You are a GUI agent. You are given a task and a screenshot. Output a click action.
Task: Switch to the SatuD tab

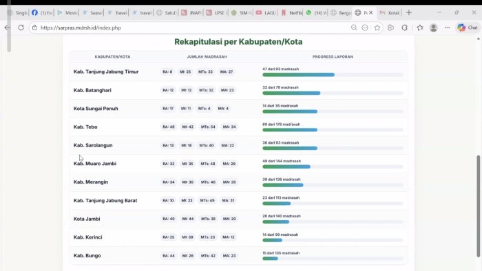click(x=167, y=12)
